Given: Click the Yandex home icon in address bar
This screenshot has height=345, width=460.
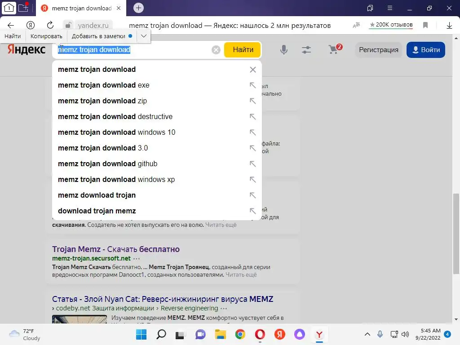Looking at the screenshot, I should 31,25.
